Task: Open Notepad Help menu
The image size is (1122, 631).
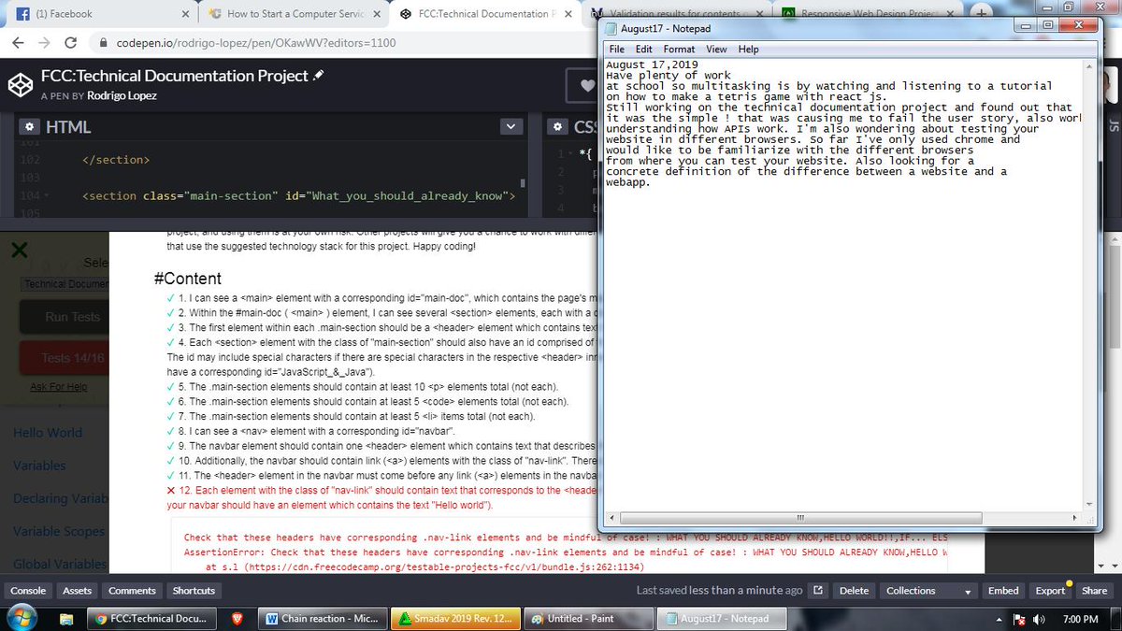Action: click(748, 49)
